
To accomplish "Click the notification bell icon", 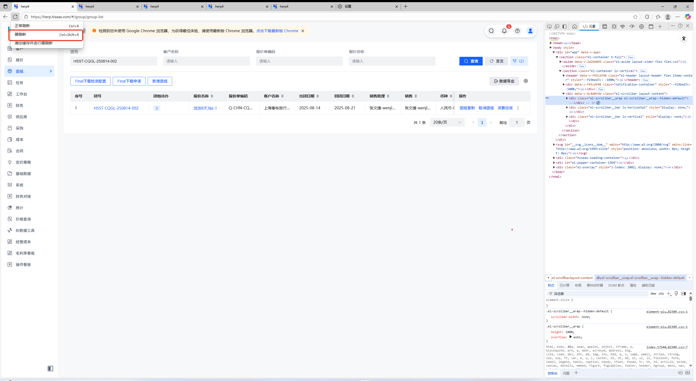I will pyautogui.click(x=504, y=31).
